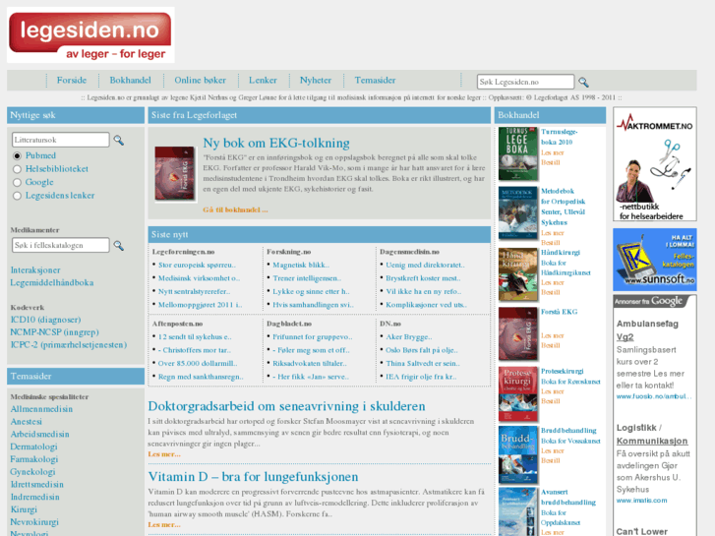Image resolution: width=715 pixels, height=536 pixels.
Task: Open Vitamin D – bra for lungefunksjonen headline
Action: (253, 477)
